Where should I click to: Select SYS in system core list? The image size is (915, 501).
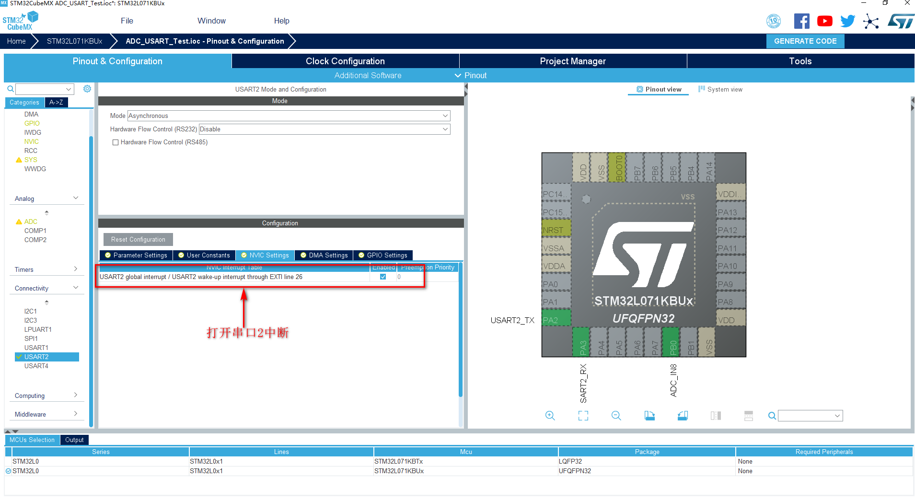coord(31,160)
